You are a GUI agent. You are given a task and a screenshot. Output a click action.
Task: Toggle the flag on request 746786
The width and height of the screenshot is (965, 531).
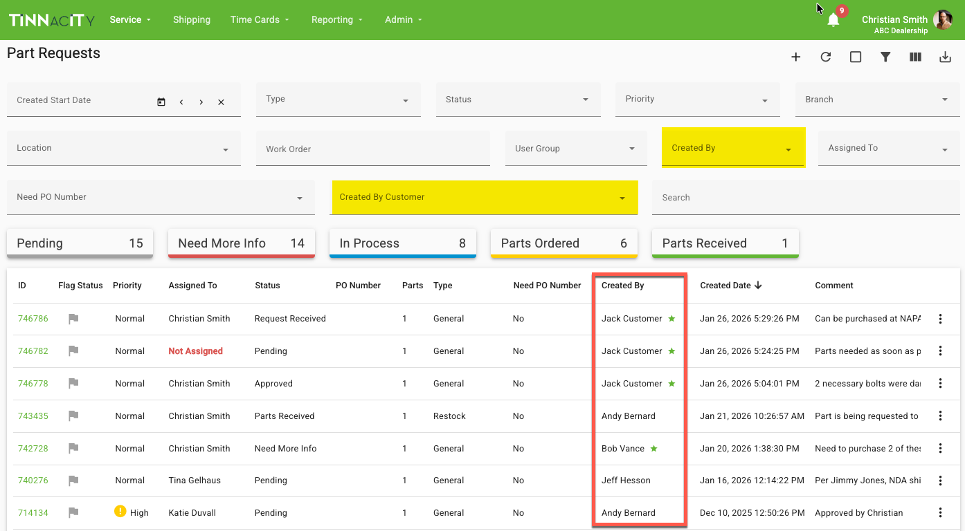point(73,319)
